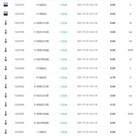Click the thermometer icon beside 1629395
The height and width of the screenshot is (136, 140).
(x=6, y=23)
